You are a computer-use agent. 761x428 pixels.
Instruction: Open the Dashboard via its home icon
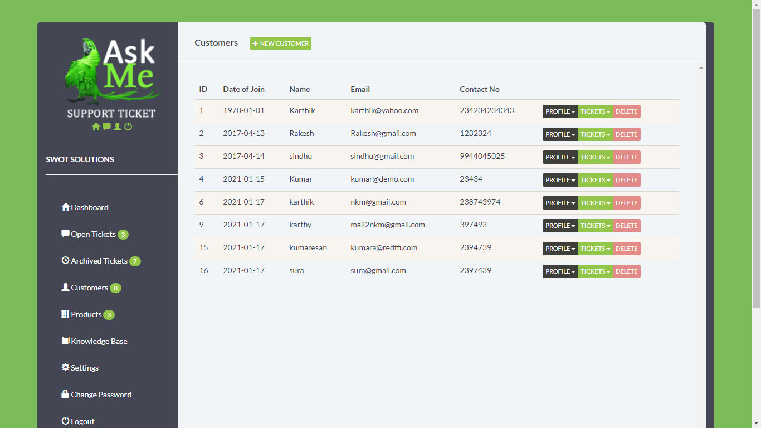click(66, 207)
